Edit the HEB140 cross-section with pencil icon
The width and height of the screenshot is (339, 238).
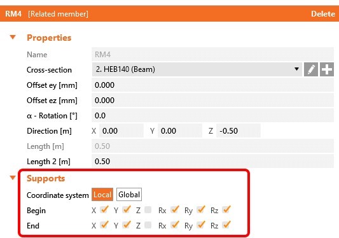(x=310, y=69)
